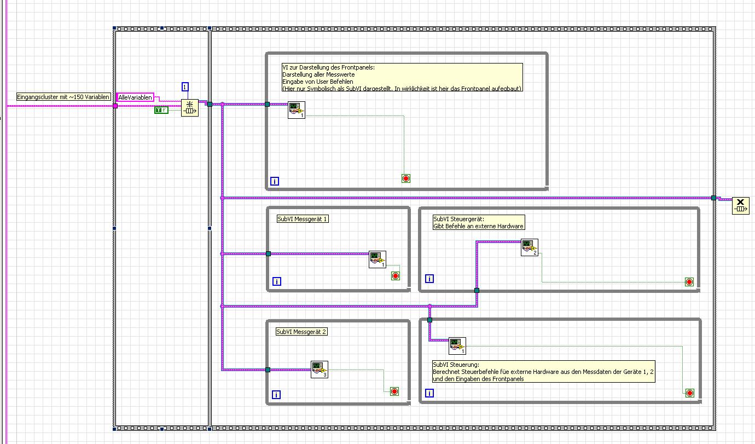Viewport: 755px width, 444px height.
Task: Click the SubVI icon in the Steuergerät loop
Action: [x=530, y=247]
